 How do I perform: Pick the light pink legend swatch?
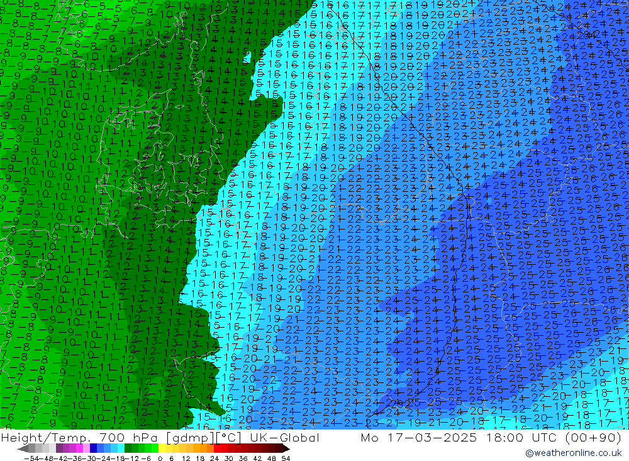click(86, 448)
